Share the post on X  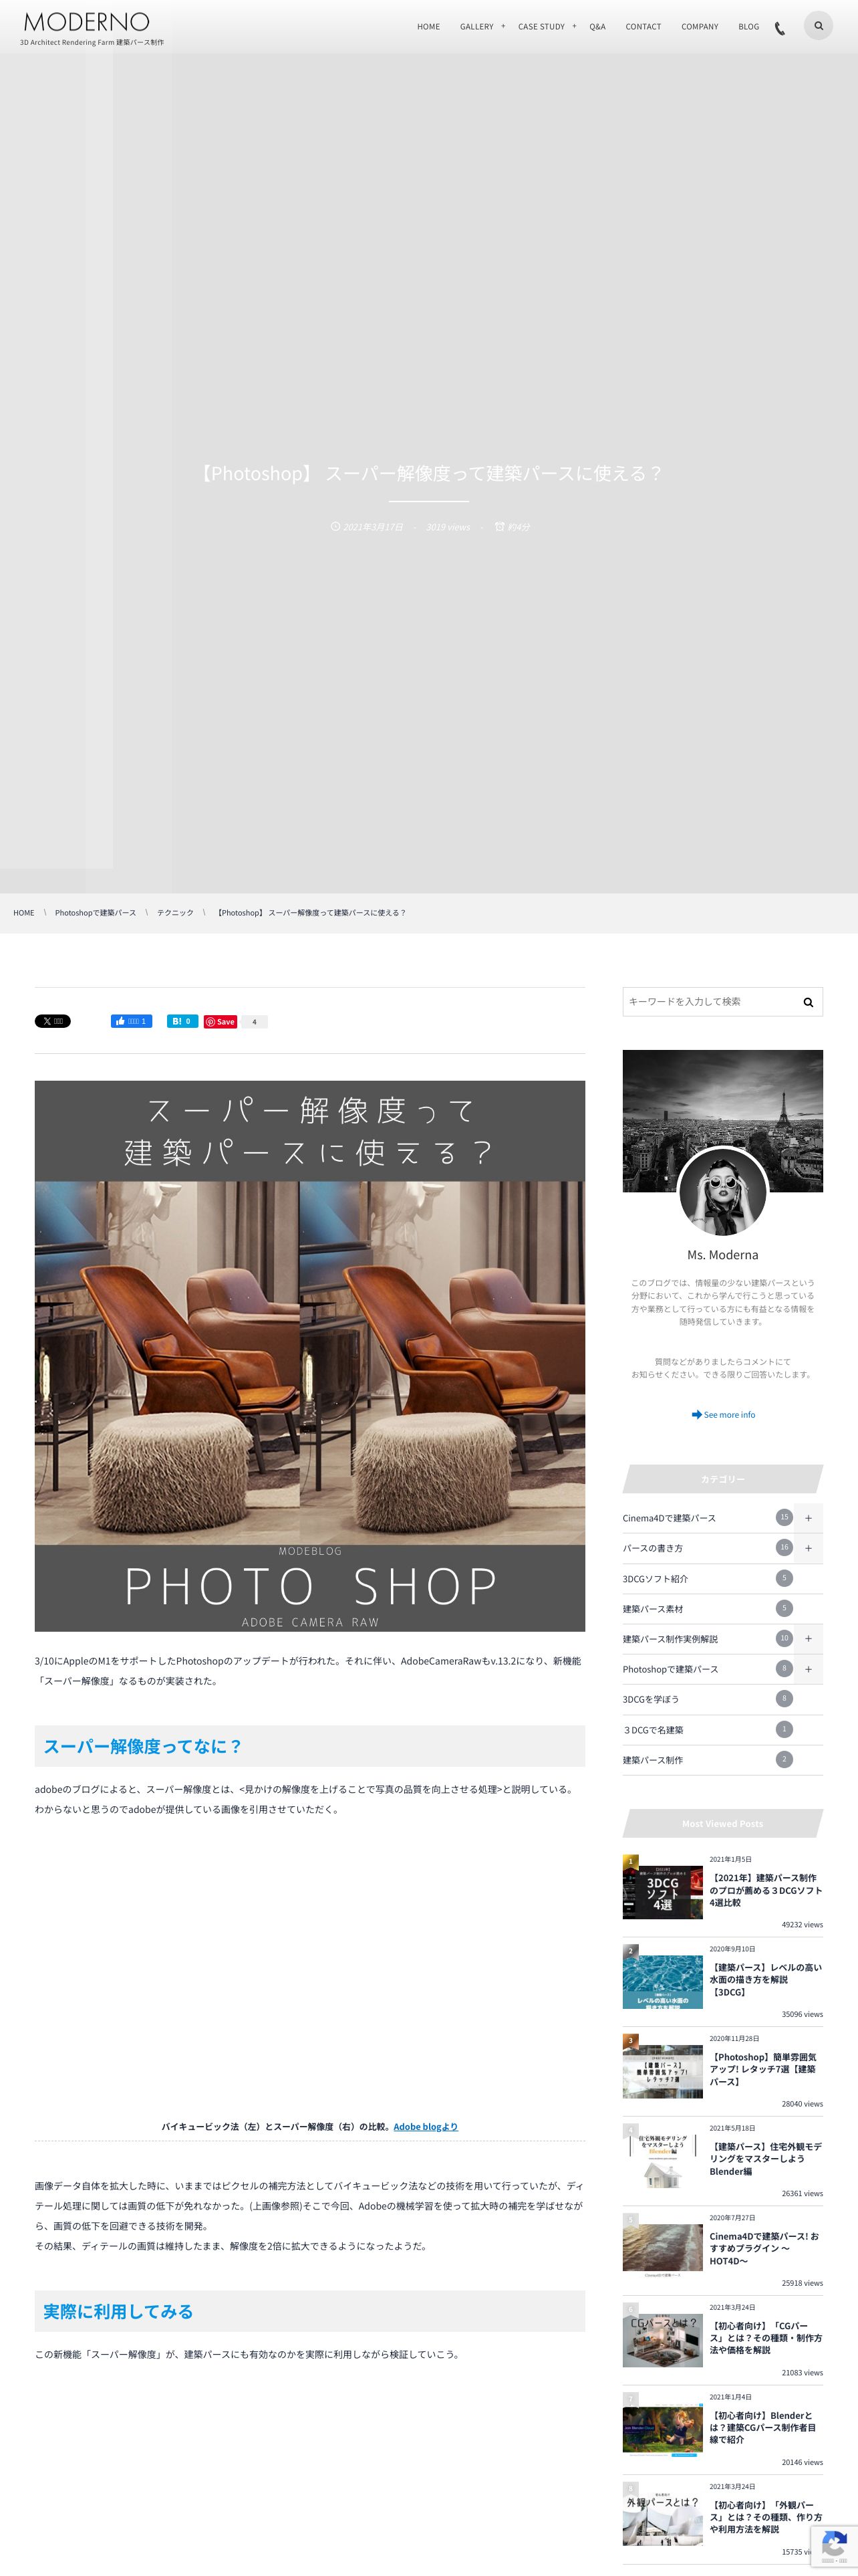(x=53, y=1021)
